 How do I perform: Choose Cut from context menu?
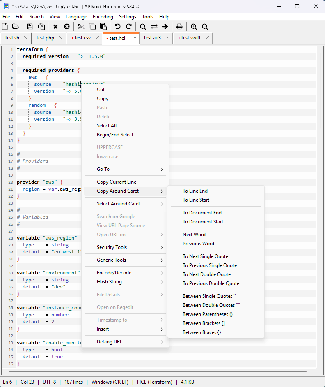(x=125, y=90)
